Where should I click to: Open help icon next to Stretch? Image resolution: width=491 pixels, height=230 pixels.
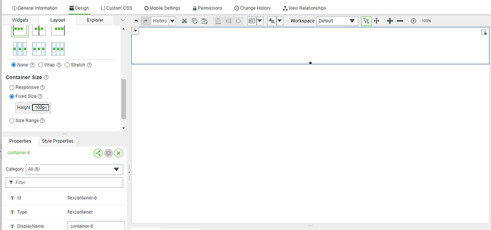[89, 65]
